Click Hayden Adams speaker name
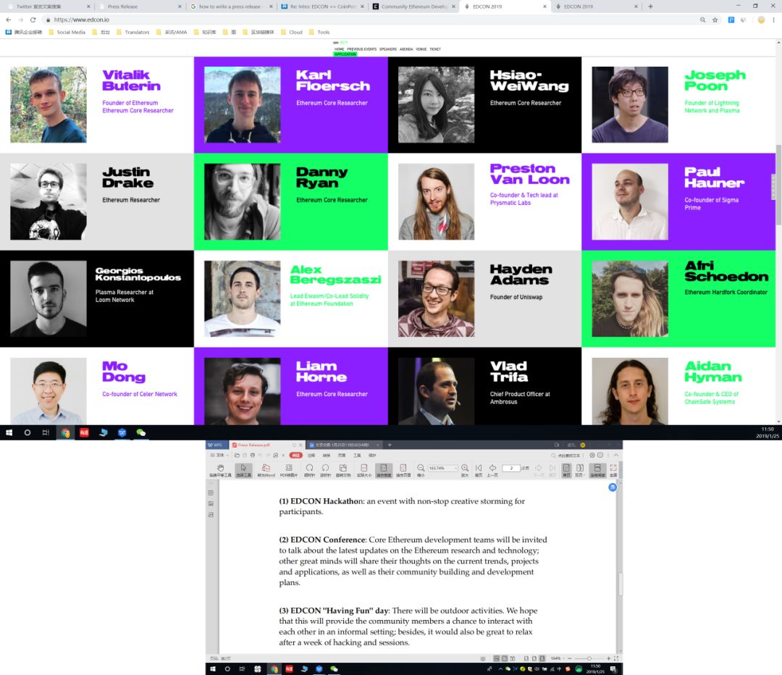The height and width of the screenshot is (675, 782). pos(521,274)
